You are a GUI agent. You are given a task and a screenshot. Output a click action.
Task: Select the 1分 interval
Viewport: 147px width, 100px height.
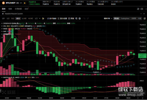(x=8, y=18)
